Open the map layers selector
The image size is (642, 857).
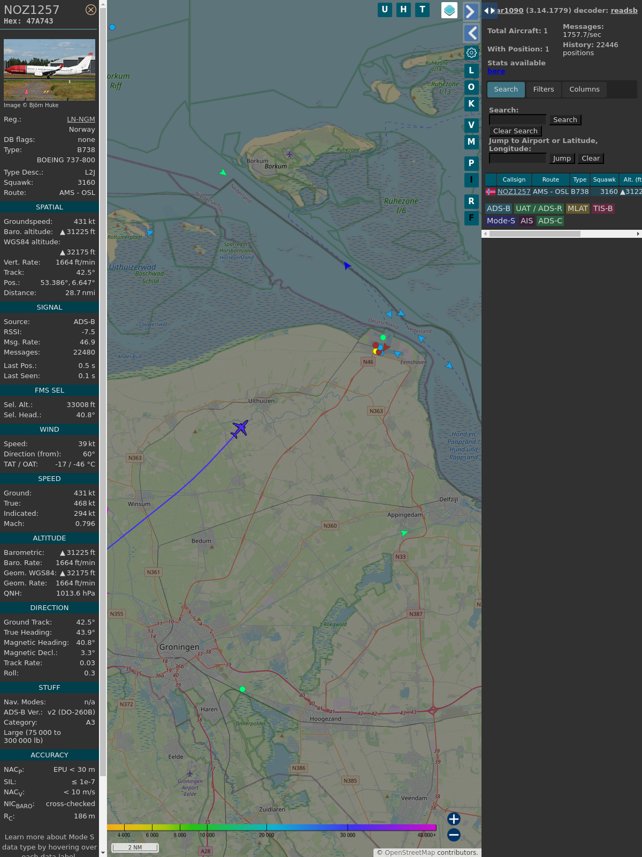tap(449, 10)
